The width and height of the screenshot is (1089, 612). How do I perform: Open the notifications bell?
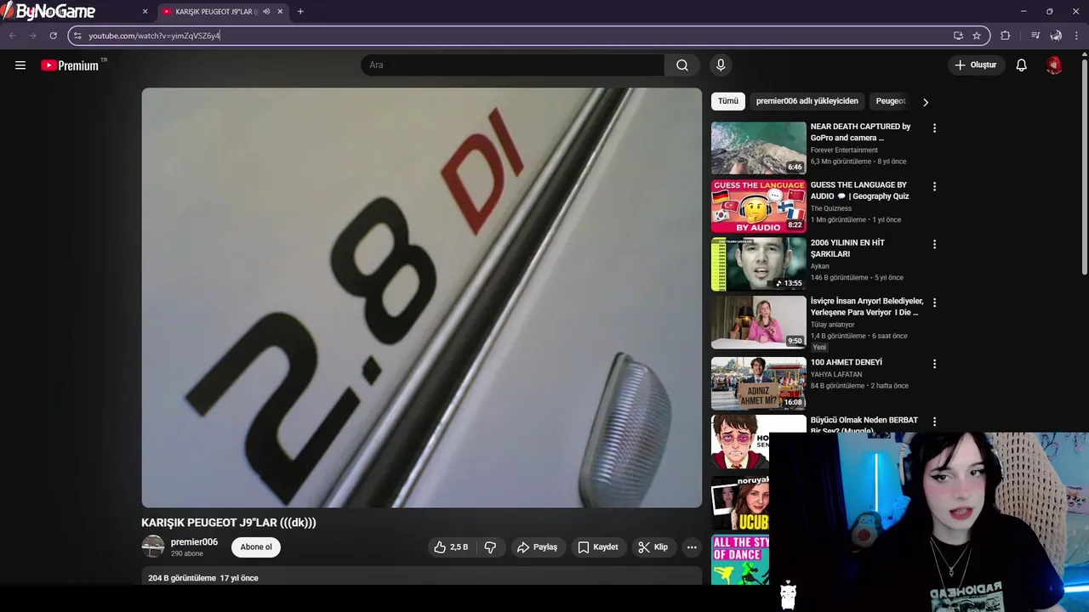[1021, 65]
